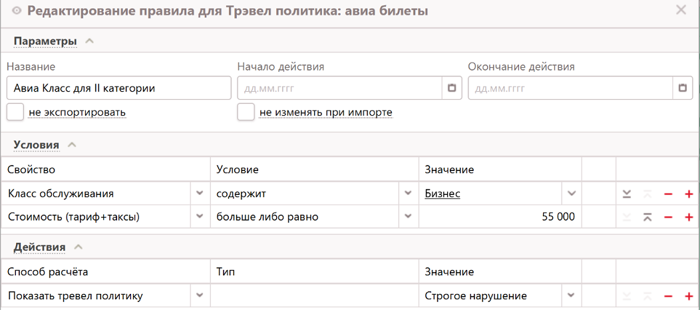Toggle the eye icon in dialog title
Screen dimensions: 700x310
pyautogui.click(x=17, y=11)
